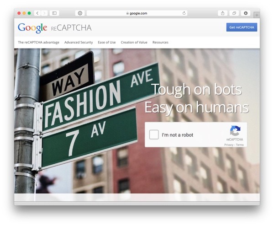Click the reCAPTCHA wordmark in header
This screenshot has height=226, width=274.
71,28
